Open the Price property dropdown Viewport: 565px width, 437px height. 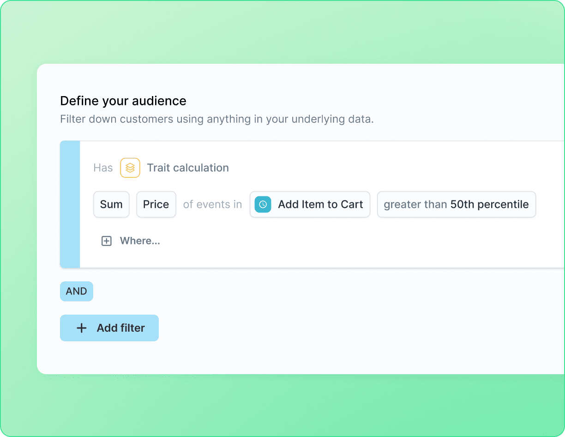(x=156, y=204)
